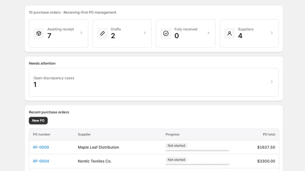Image resolution: width=305 pixels, height=171 pixels.
Task: Click the Recent purchase orders heading
Action: [x=49, y=112]
